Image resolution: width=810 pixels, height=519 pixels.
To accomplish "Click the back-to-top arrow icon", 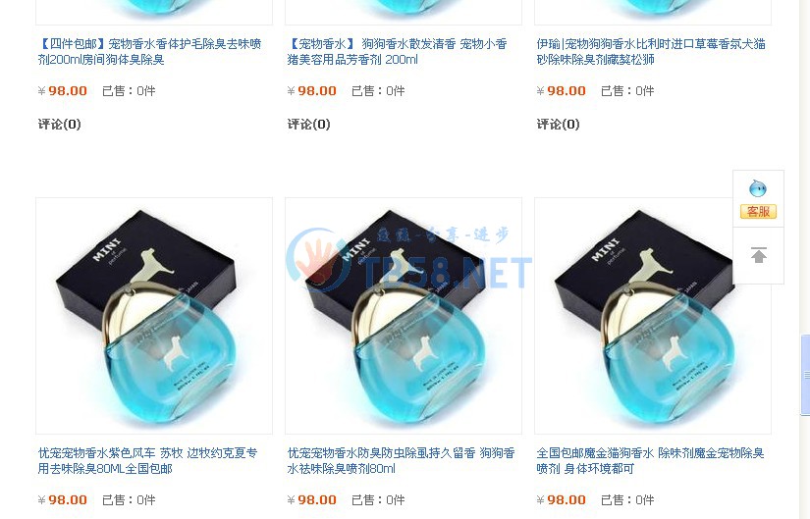I will click(x=758, y=255).
